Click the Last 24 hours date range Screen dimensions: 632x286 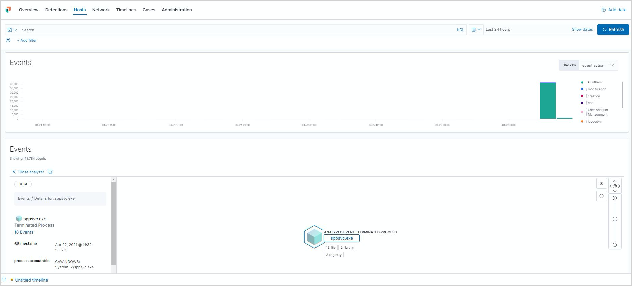[x=498, y=30]
